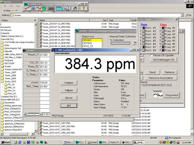Image resolution: width=194 pixels, height=145 pixels.
Task: Click the Disconnect button
Action: point(172,95)
